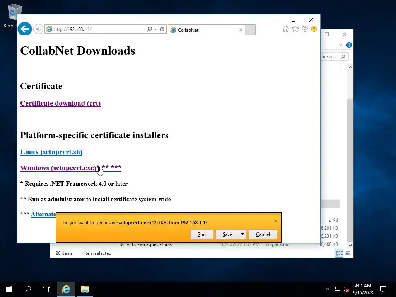Open the Alternate link in footnote

pos(43,214)
